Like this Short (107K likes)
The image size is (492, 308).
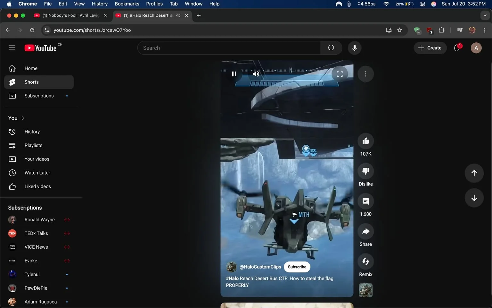coord(365,141)
